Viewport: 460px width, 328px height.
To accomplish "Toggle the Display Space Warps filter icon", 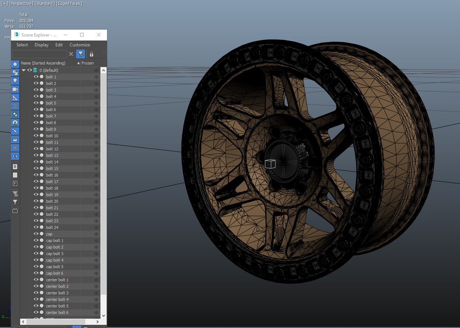I will (15, 106).
